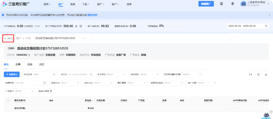The width and height of the screenshot is (273, 119).
Task: Open the custom columns list icon
Action: tap(258, 74)
